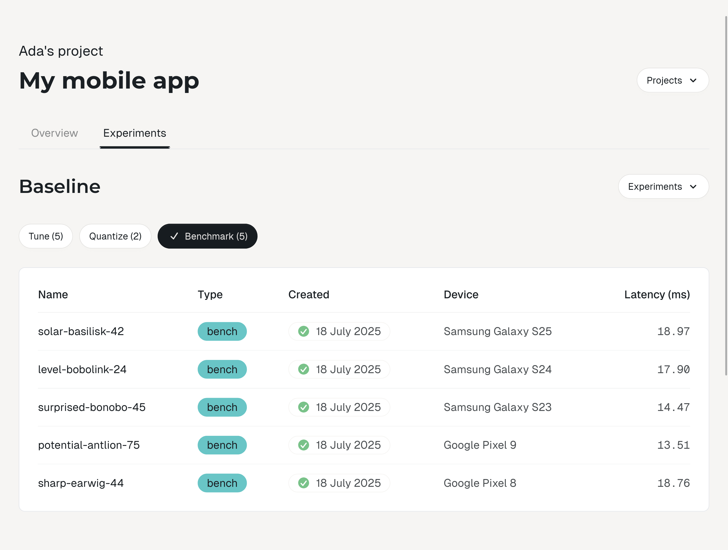
Task: Click the checkmark inside the Benchmark filter chip
Action: coord(175,236)
